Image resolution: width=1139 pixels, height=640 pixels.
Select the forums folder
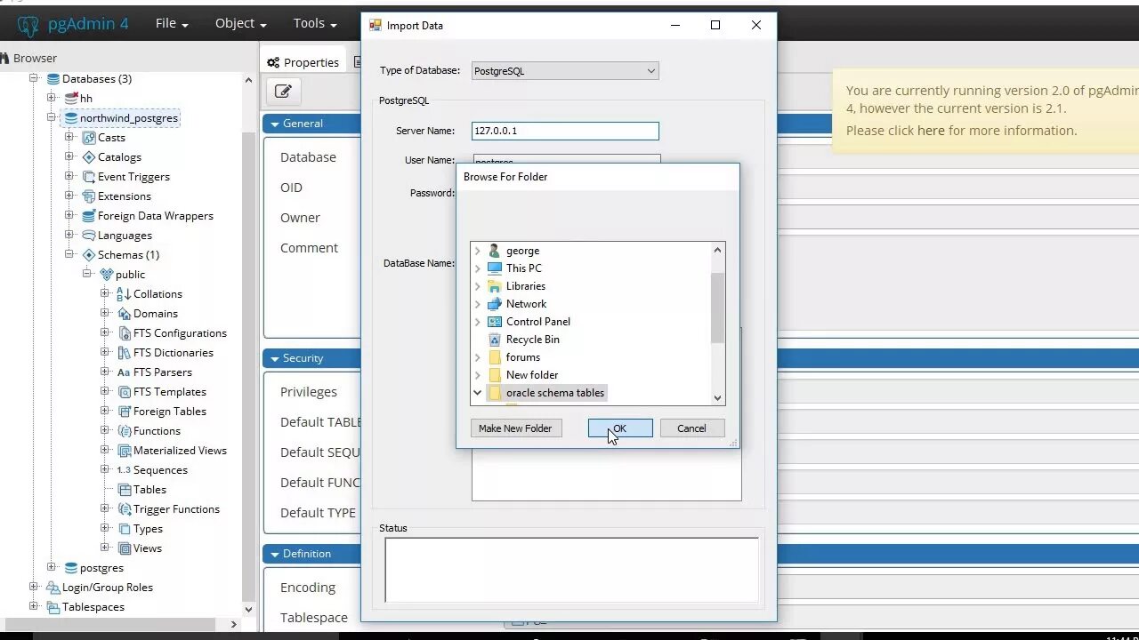pos(522,357)
